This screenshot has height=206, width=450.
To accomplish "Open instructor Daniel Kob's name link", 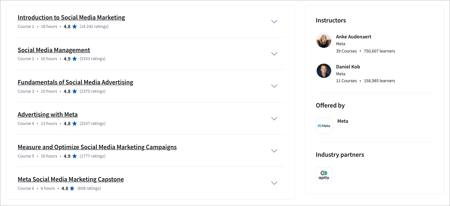I will [348, 67].
